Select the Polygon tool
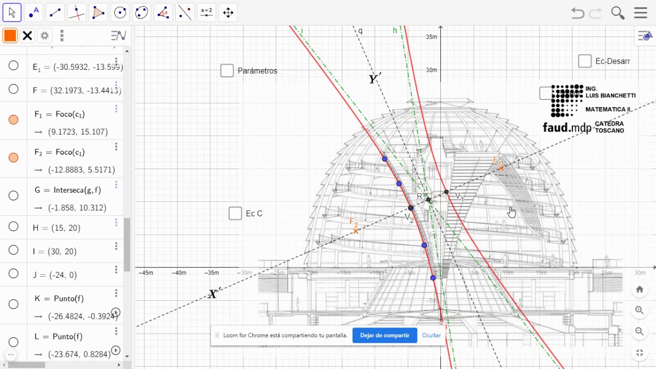This screenshot has width=656, height=369. (98, 13)
